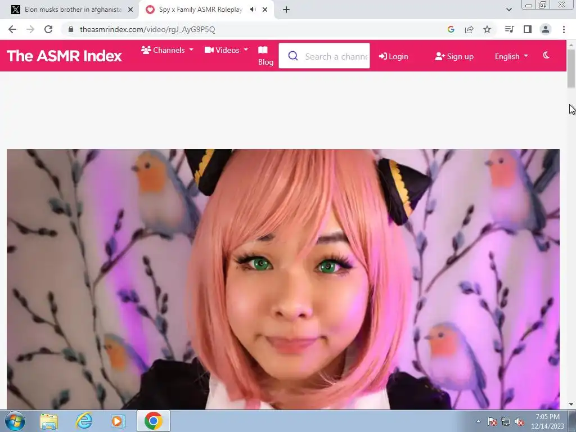Mute the Spy x Family tab audio
The height and width of the screenshot is (432, 576).
253,10
